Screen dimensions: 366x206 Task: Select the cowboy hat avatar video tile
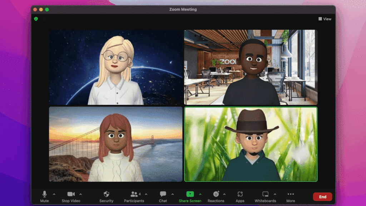[x=251, y=144]
